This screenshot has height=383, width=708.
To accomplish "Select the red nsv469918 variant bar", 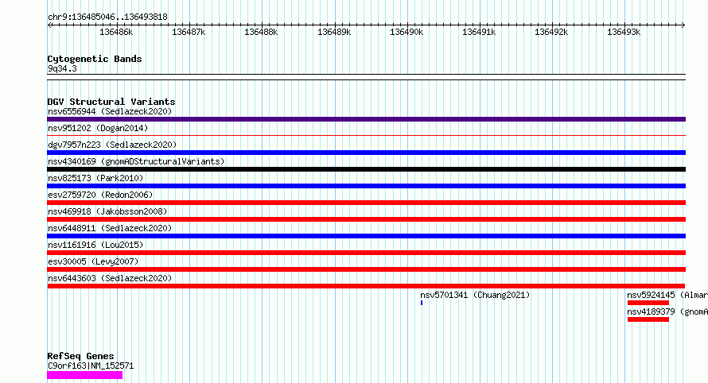I will [366, 219].
